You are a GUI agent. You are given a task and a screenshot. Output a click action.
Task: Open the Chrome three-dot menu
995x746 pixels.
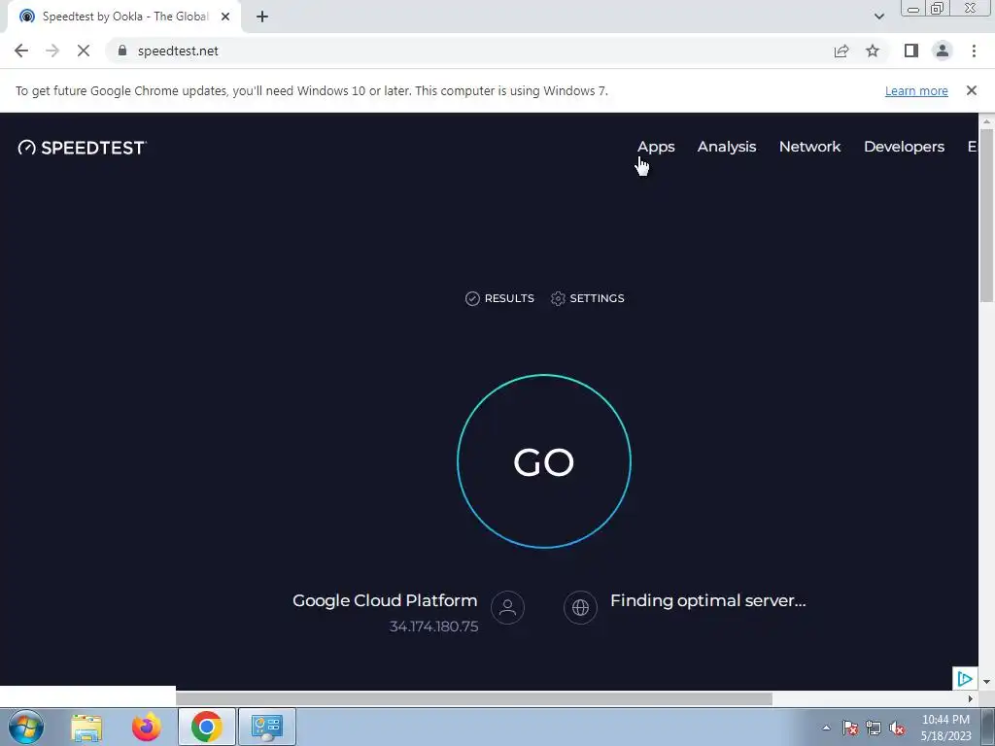point(974,51)
